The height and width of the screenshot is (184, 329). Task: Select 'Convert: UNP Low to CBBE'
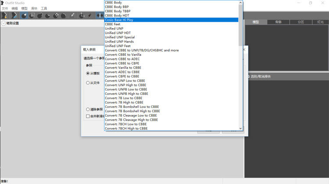coord(172,81)
